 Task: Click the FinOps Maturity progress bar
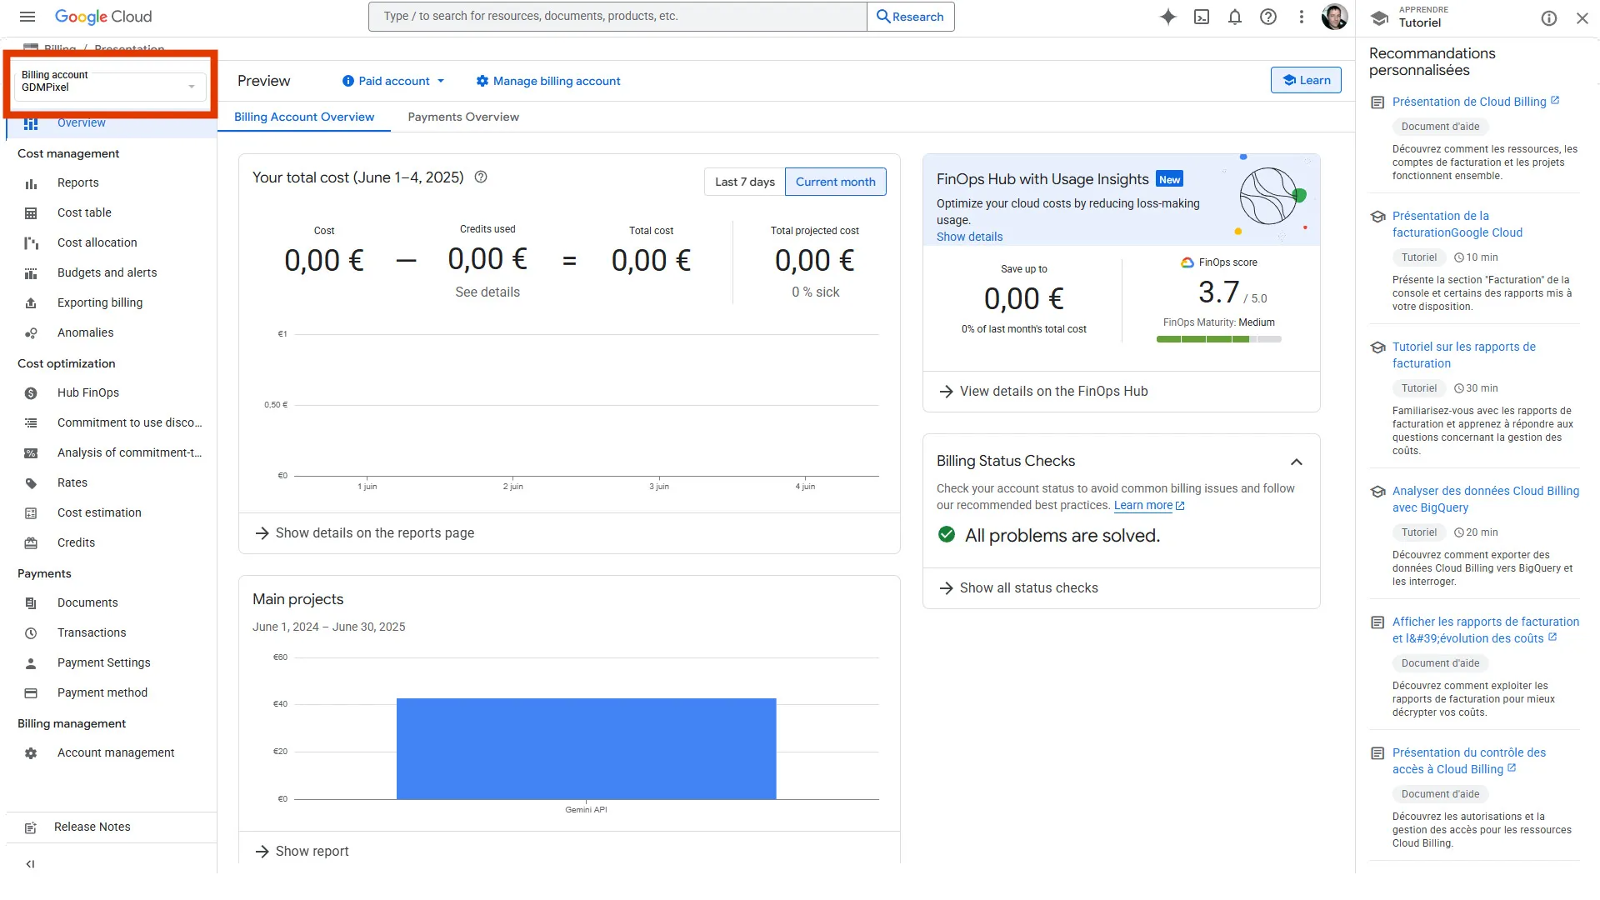(x=1218, y=339)
